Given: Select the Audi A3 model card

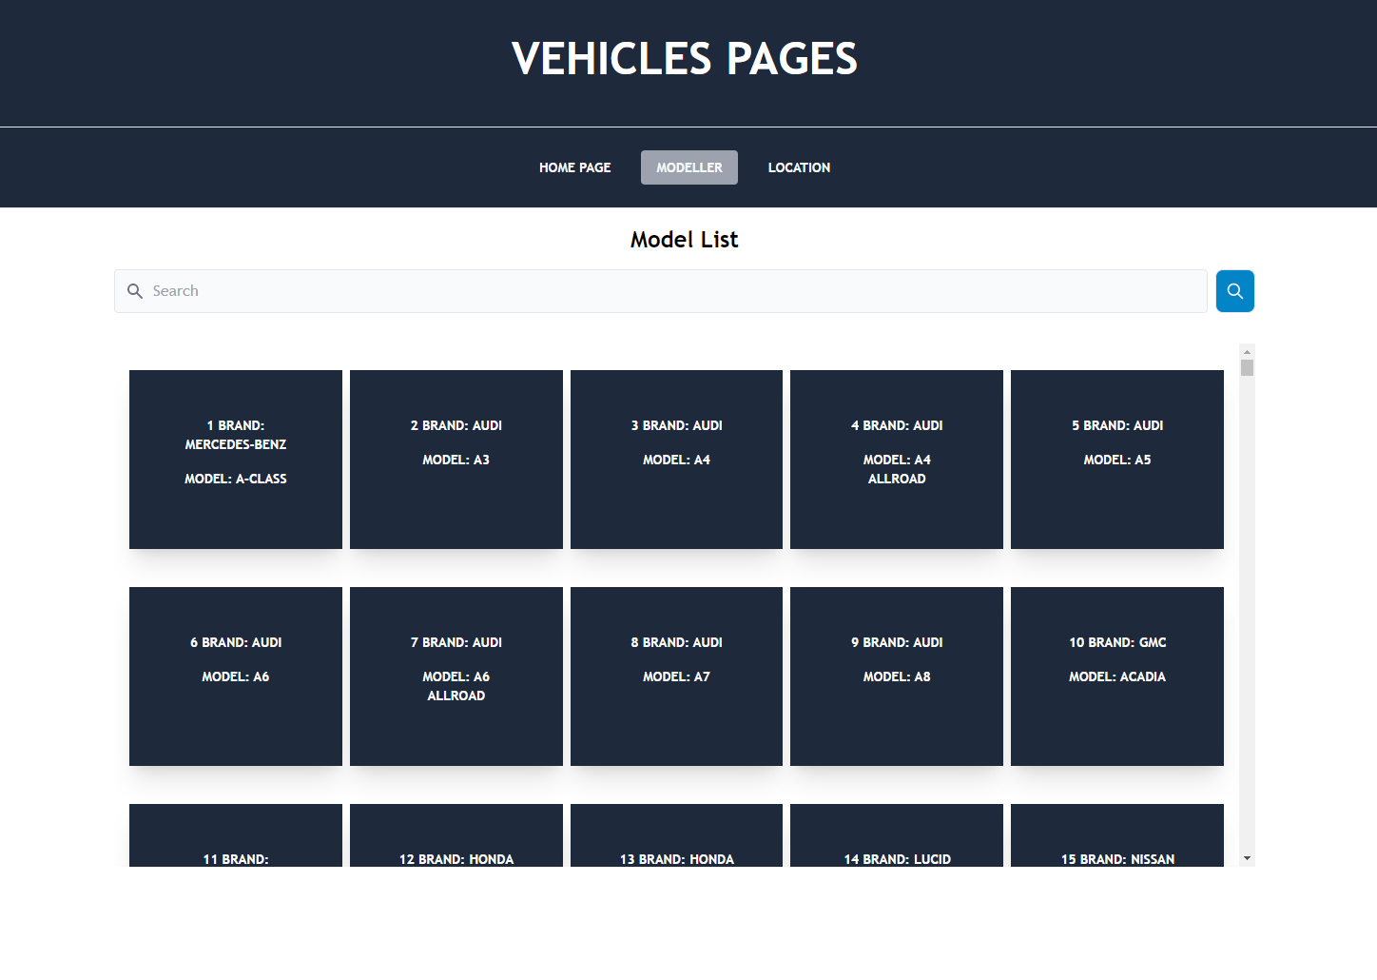Looking at the screenshot, I should (x=456, y=460).
